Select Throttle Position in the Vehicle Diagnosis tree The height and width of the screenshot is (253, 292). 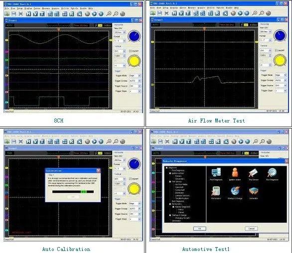click(x=182, y=198)
